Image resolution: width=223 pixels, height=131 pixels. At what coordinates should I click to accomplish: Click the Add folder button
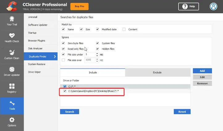point(202,71)
